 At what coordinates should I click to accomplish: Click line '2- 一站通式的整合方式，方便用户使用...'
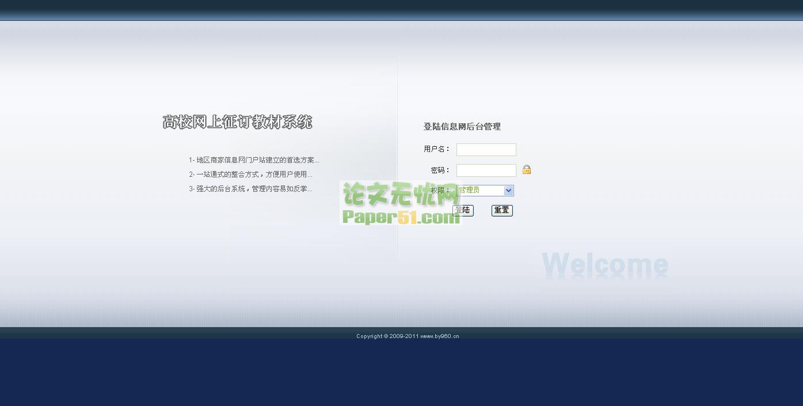coord(251,174)
